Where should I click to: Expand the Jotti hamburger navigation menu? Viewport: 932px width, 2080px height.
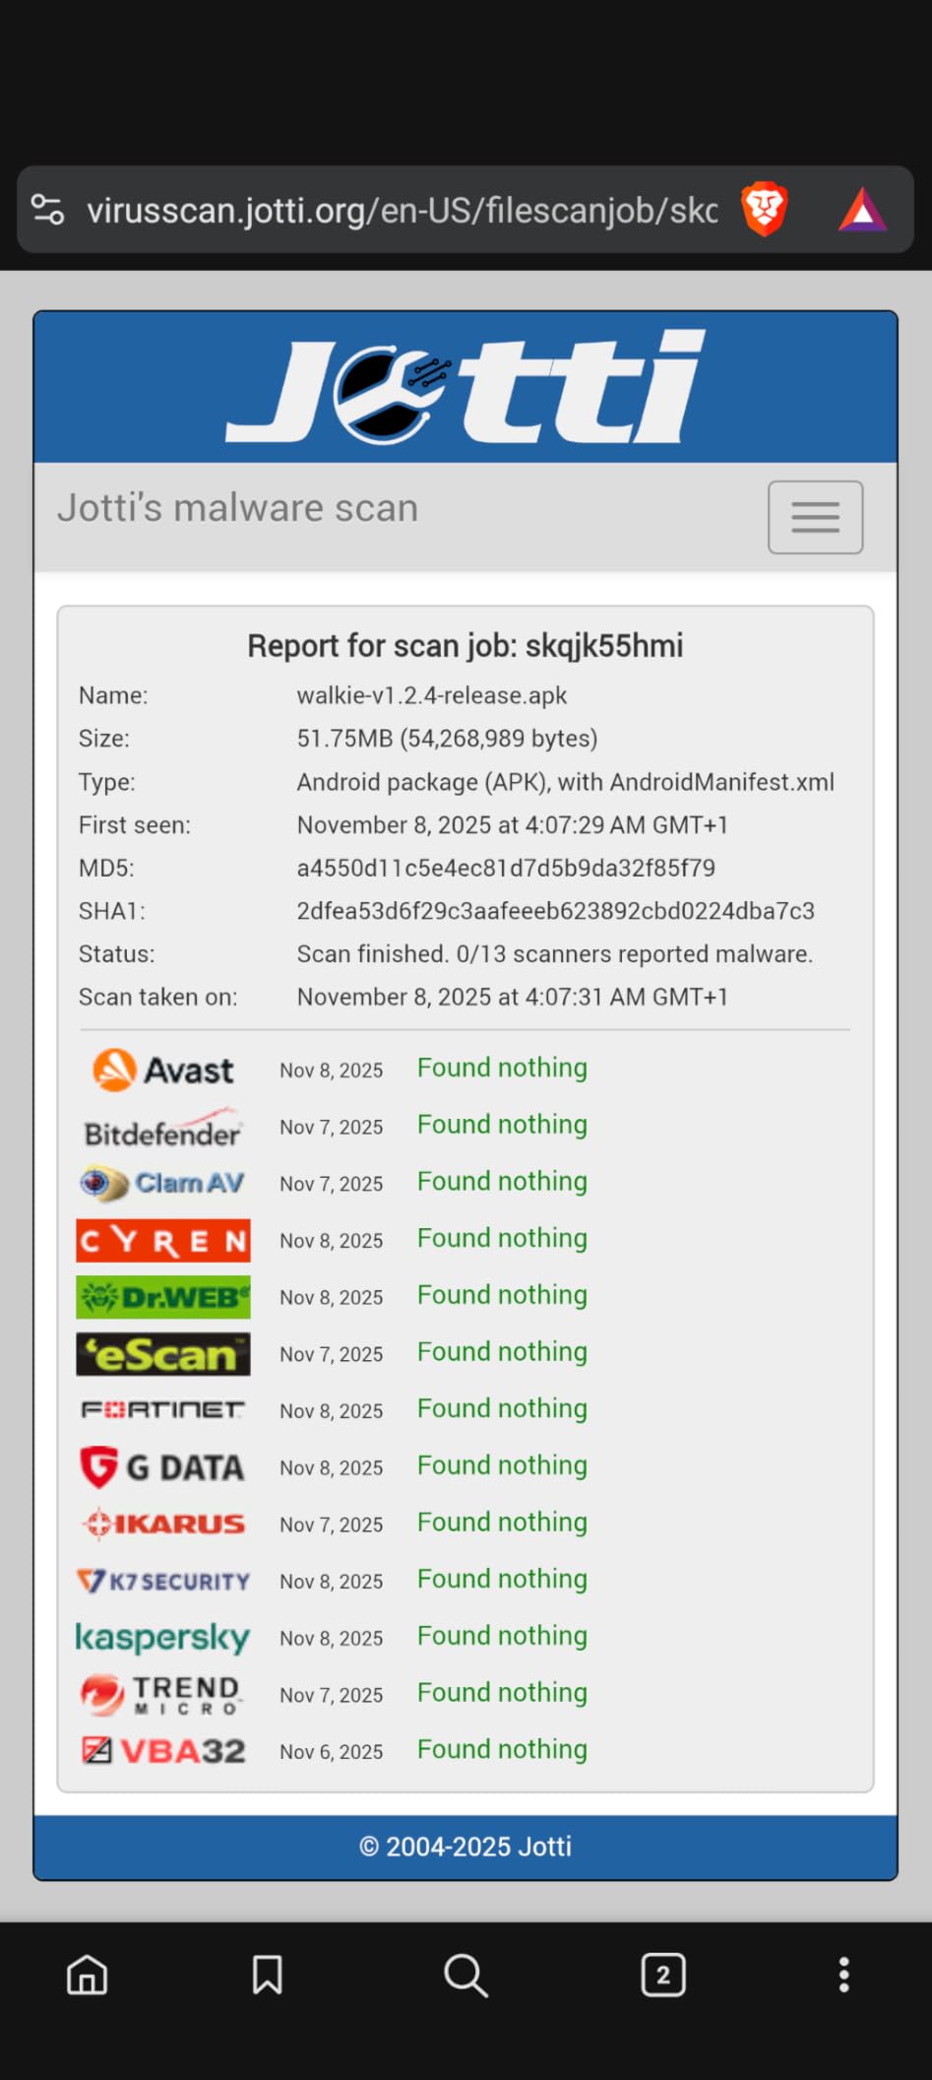coord(815,517)
